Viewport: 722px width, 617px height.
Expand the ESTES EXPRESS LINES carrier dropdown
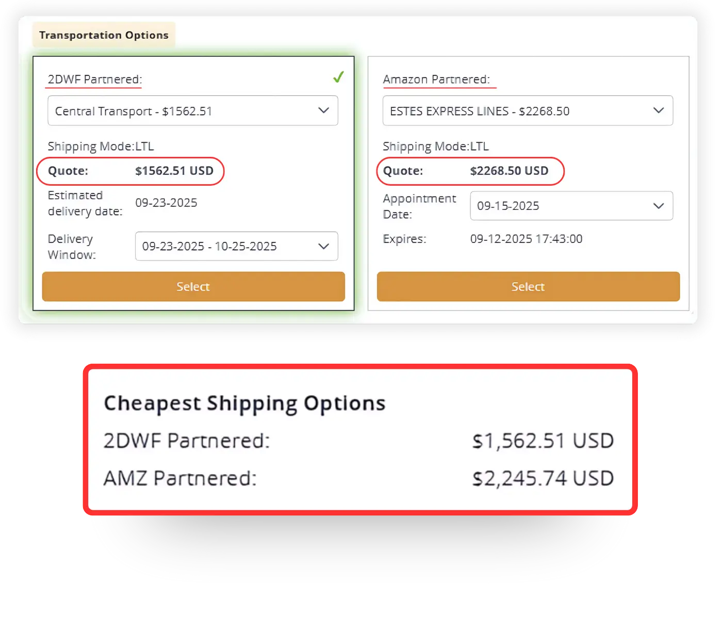pyautogui.click(x=527, y=110)
